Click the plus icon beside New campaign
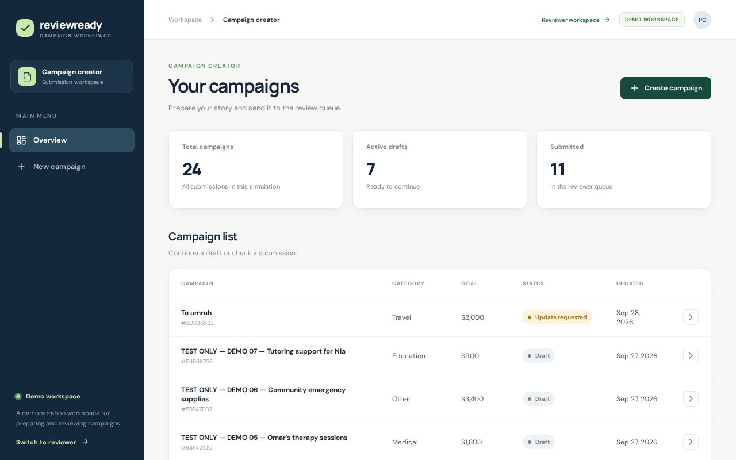The width and height of the screenshot is (736, 460). [x=21, y=167]
